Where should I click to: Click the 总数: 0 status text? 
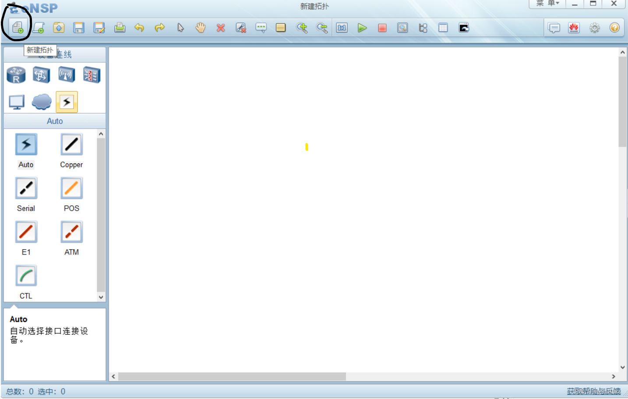pyautogui.click(x=20, y=392)
